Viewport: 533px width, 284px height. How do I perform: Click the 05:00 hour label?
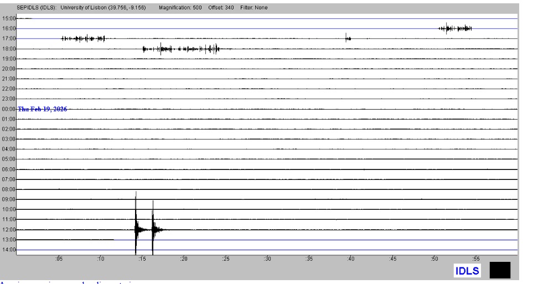pos(9,159)
